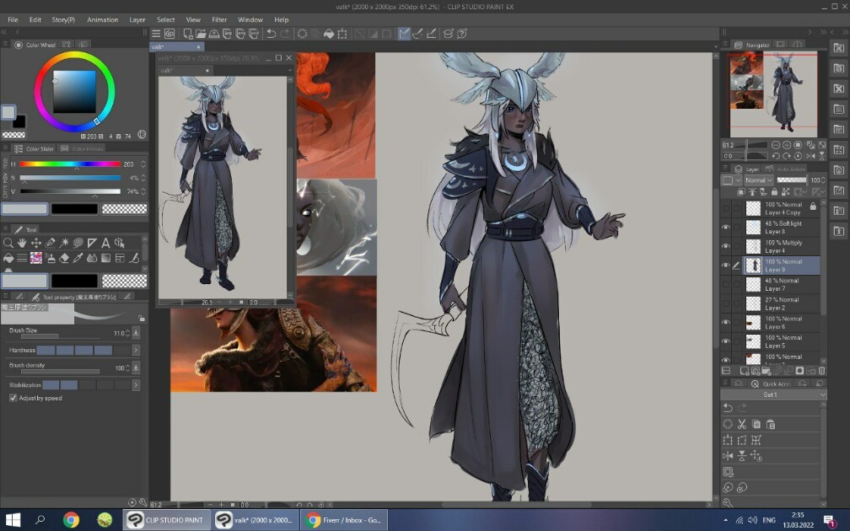Screen dimensions: 850x531
Task: Select the Fill bucket tool in tool palette
Action: [x=8, y=258]
